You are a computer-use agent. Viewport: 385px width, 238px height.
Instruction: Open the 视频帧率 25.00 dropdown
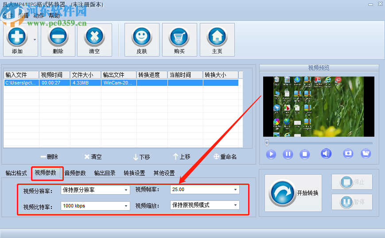point(205,189)
